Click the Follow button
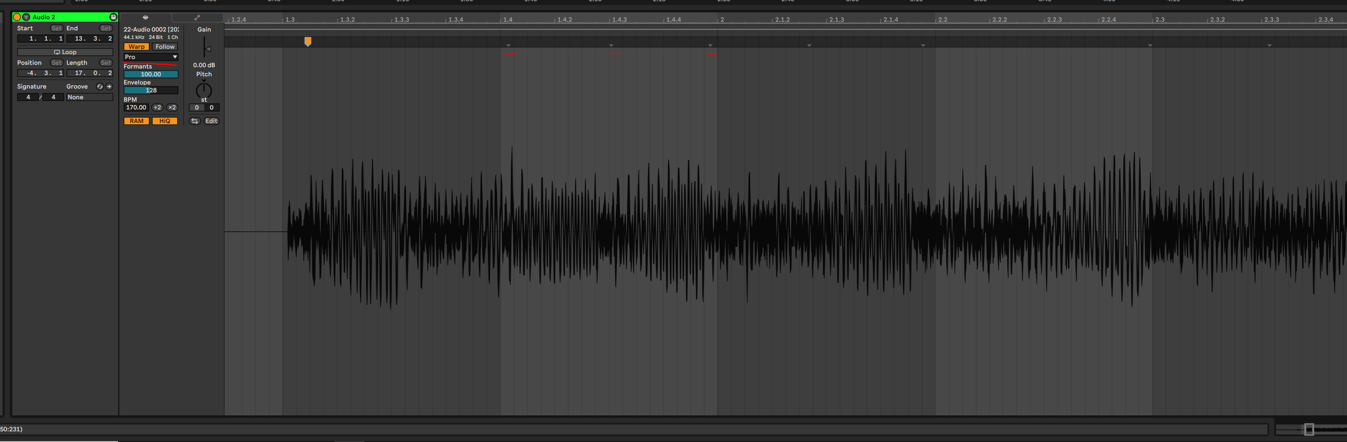This screenshot has height=442, width=1347. click(165, 47)
